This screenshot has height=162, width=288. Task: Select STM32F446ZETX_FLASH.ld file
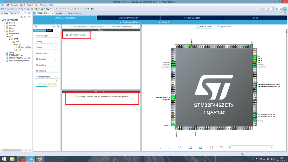[x=18, y=58]
